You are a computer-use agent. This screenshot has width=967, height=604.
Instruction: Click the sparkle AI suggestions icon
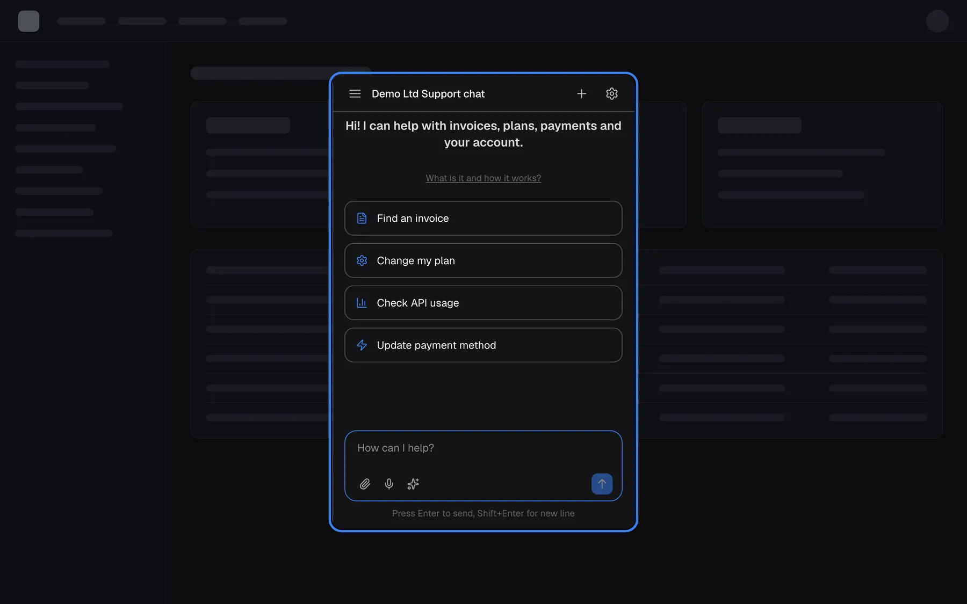(413, 484)
